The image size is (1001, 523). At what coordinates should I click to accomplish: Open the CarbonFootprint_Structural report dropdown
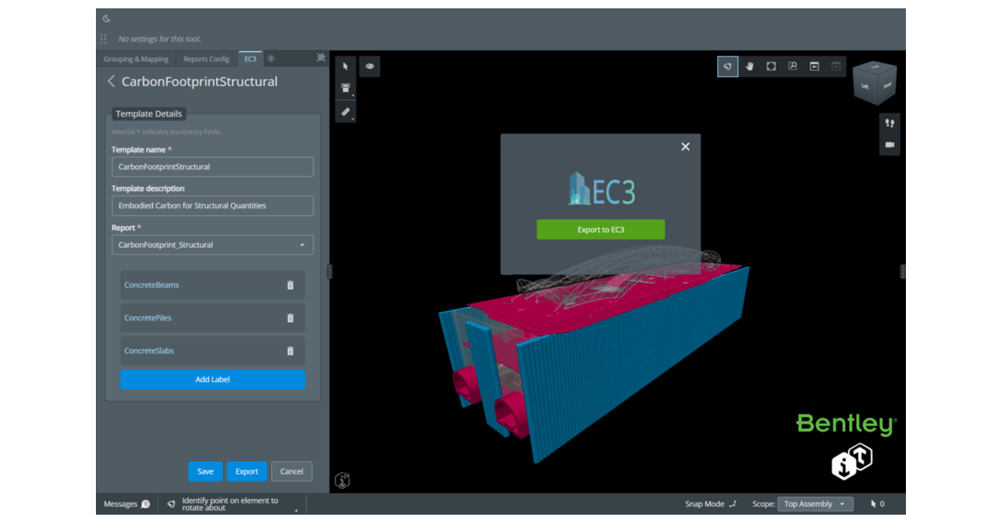212,244
